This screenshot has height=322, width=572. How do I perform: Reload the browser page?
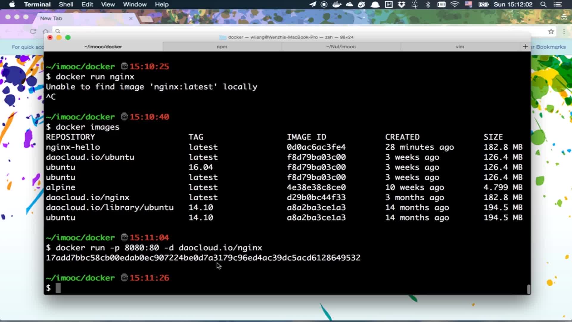(33, 31)
